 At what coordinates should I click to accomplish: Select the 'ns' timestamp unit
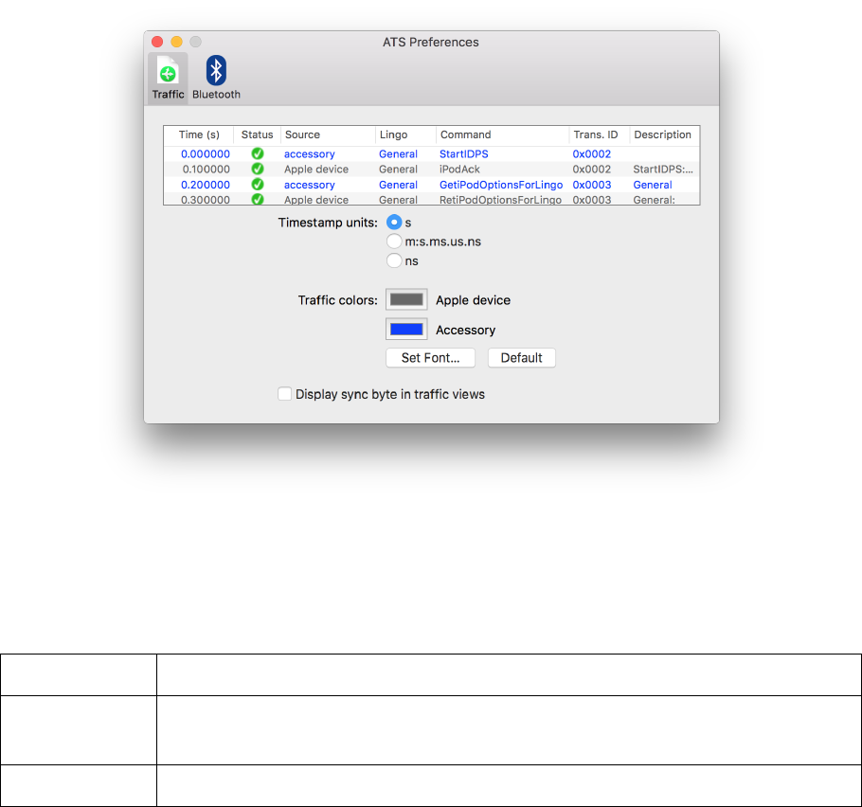tap(394, 260)
